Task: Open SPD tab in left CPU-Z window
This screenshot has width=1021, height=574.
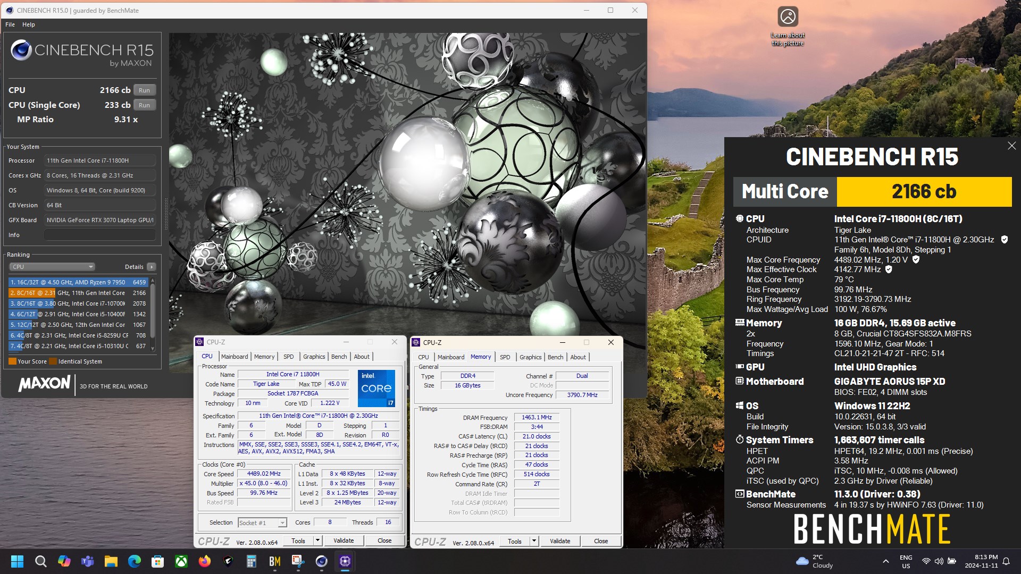Action: point(288,357)
